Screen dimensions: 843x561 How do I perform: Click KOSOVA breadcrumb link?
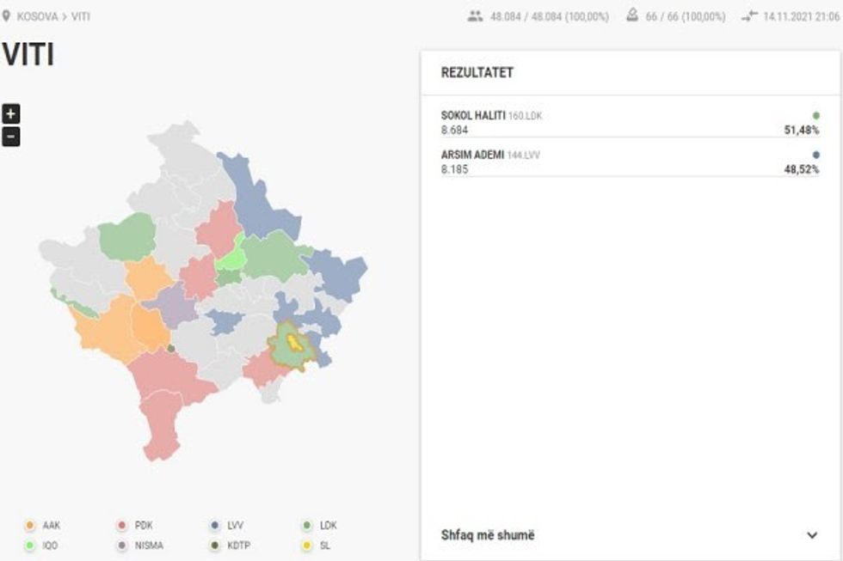coord(37,16)
